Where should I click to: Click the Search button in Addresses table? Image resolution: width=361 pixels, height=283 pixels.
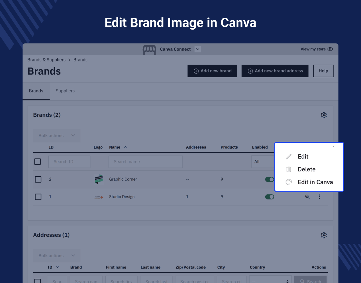[310, 280]
